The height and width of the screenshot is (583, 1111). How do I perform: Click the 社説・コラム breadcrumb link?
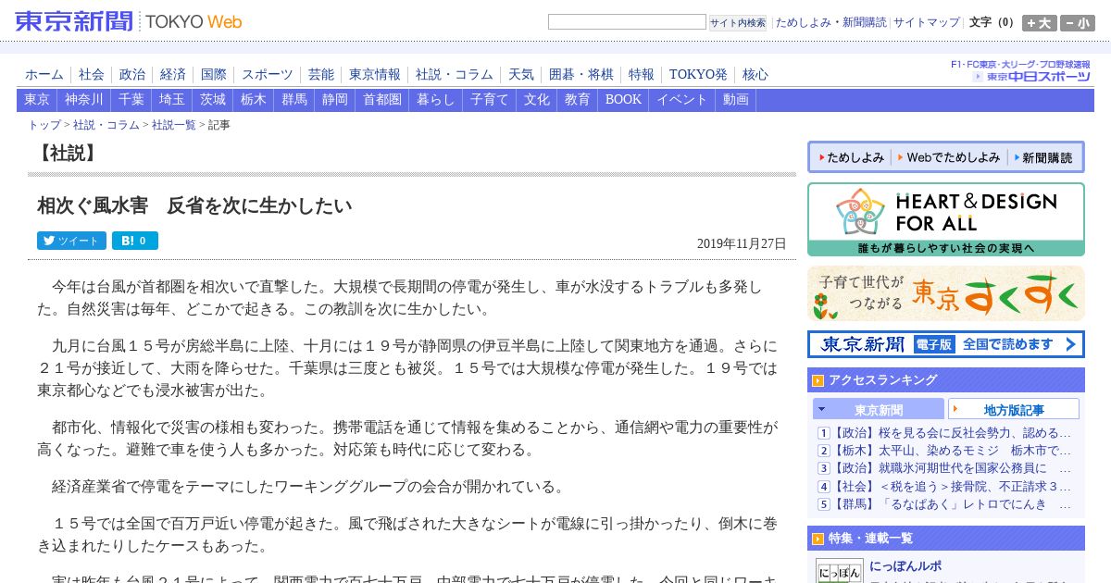[106, 125]
